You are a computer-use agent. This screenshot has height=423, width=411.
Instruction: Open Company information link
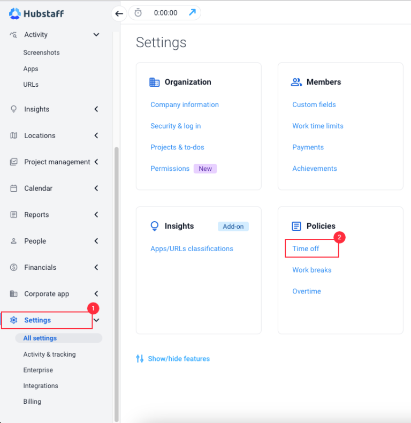click(185, 104)
